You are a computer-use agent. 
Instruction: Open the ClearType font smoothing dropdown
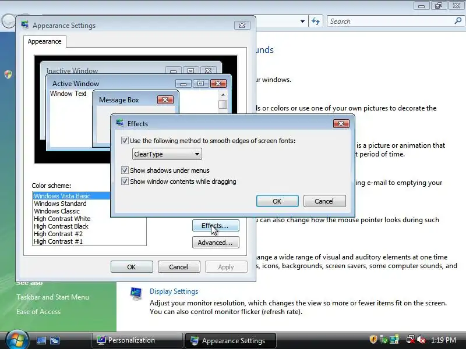pos(167,154)
